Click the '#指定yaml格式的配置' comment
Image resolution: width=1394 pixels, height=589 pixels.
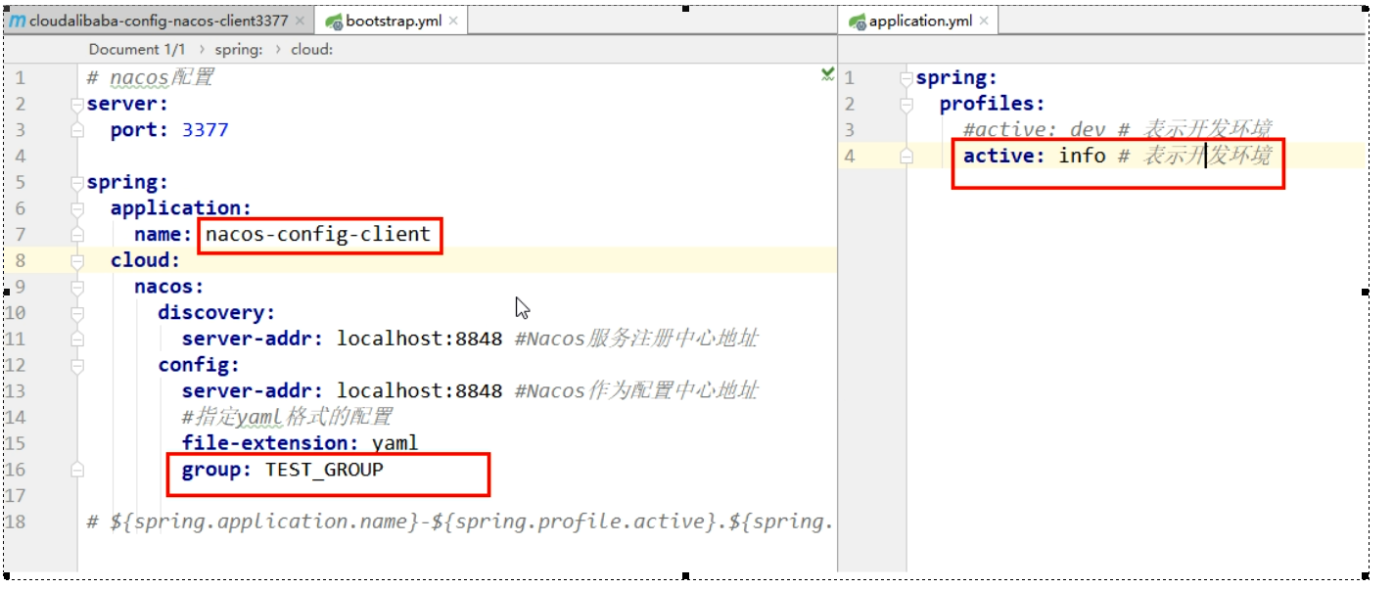pos(287,417)
